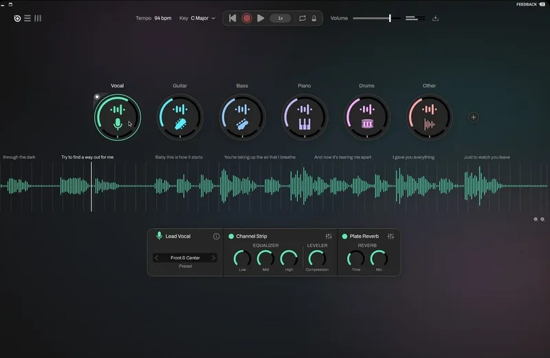
Task: Select the Vocal stem microphone icon
Action: (x=118, y=124)
